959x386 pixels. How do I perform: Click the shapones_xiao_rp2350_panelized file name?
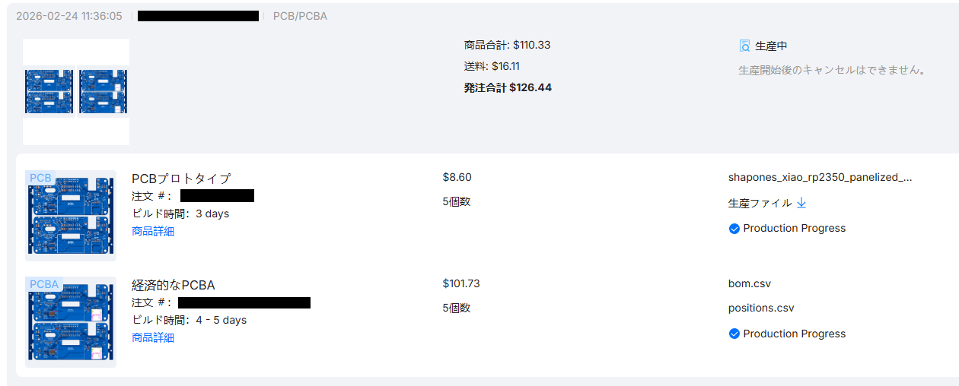(820, 178)
